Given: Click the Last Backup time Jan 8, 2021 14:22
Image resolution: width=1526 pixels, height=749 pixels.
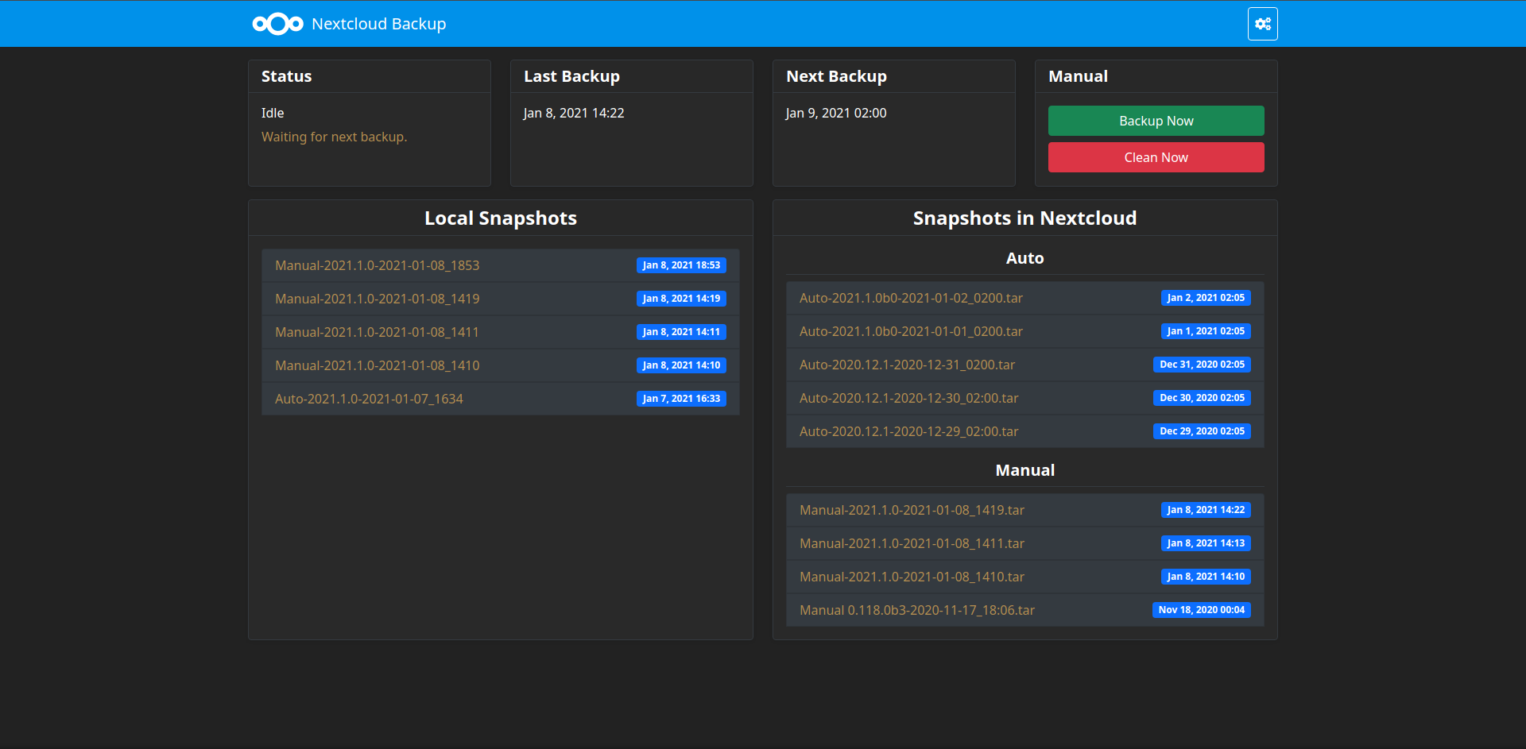Looking at the screenshot, I should pos(574,113).
